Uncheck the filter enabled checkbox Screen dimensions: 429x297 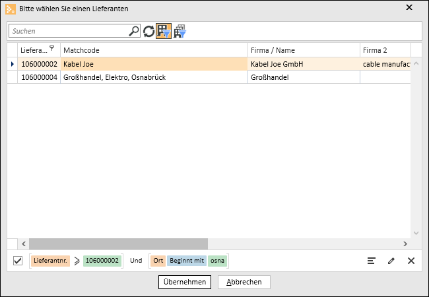click(x=18, y=261)
